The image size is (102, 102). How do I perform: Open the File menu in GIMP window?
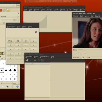click(26, 10)
